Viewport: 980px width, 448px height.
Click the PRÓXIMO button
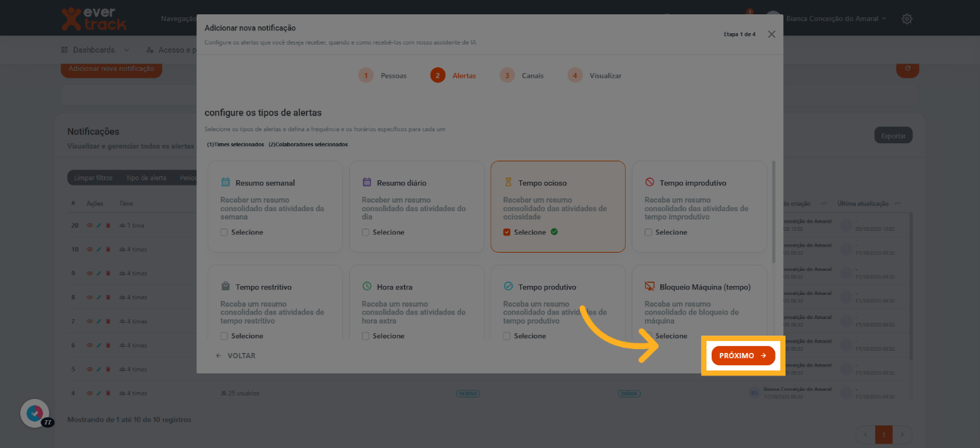pos(743,355)
